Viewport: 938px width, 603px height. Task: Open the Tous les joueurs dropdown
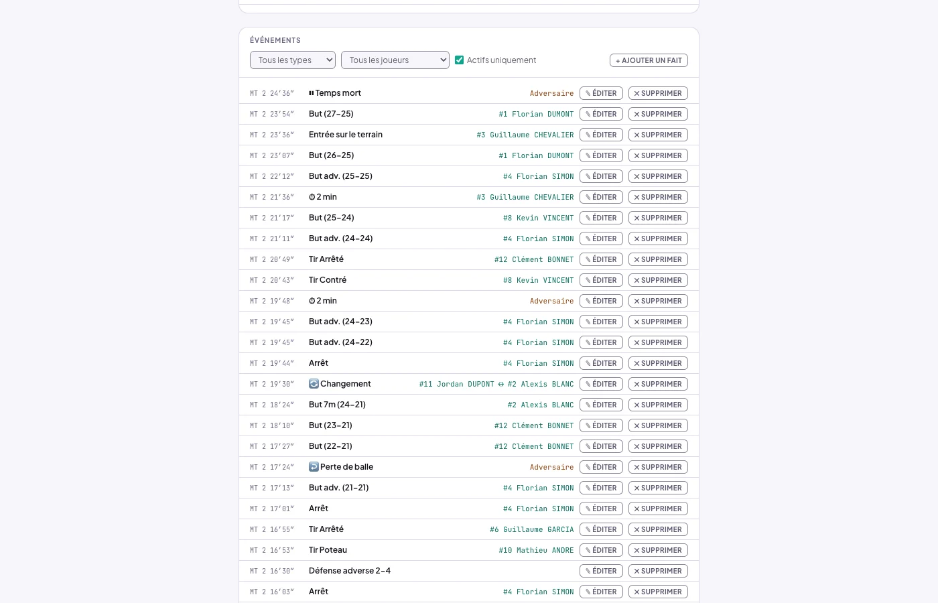[x=395, y=60]
